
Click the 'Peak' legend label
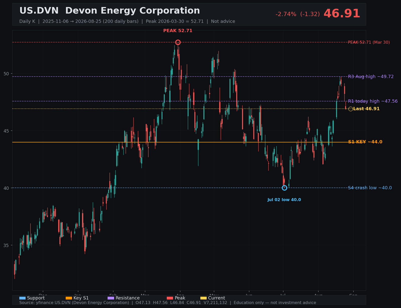pyautogui.click(x=180, y=298)
